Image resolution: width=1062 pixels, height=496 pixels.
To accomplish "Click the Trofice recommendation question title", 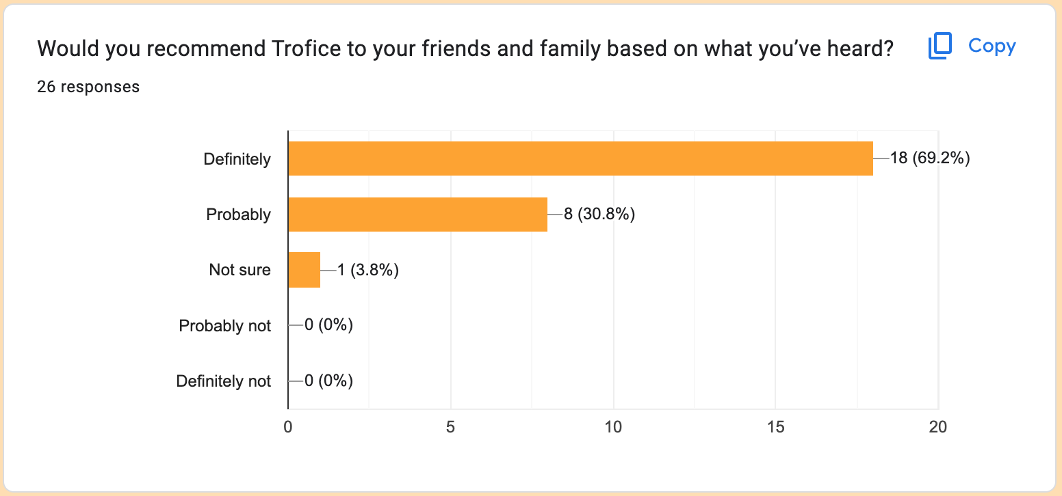I will point(465,48).
